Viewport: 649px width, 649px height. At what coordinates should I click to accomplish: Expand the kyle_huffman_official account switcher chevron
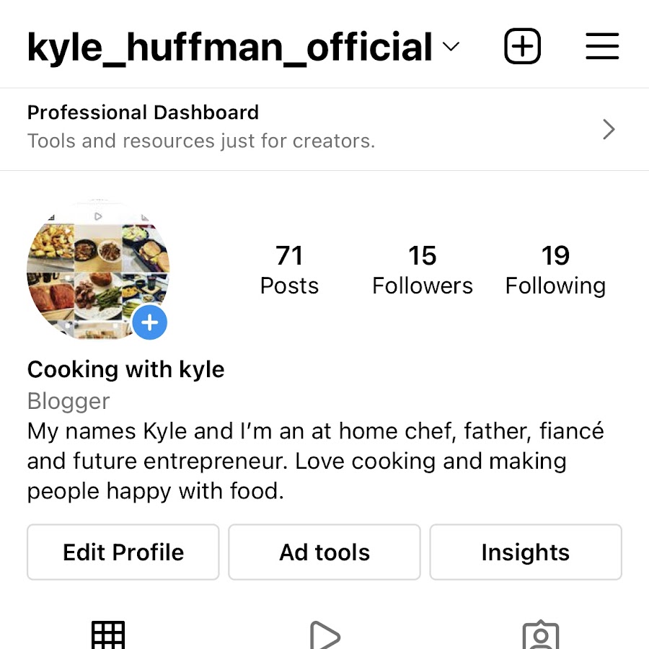(x=451, y=46)
